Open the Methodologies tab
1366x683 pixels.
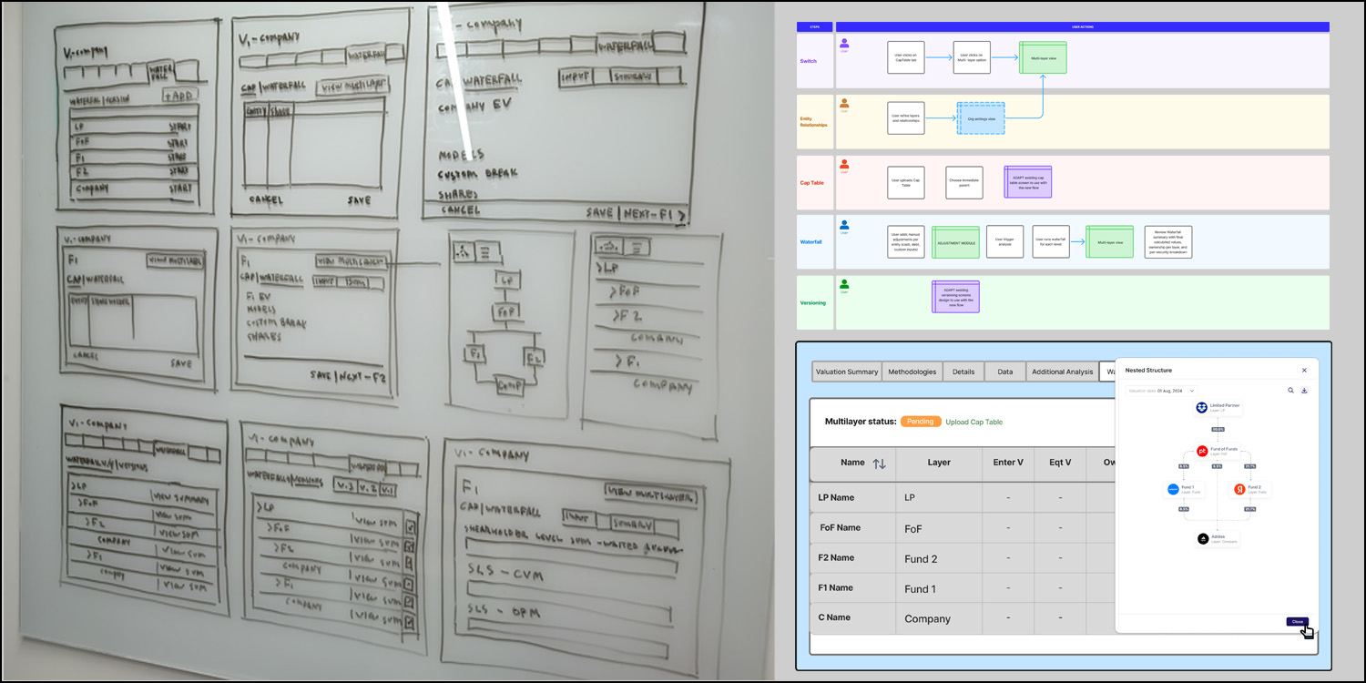tap(912, 372)
